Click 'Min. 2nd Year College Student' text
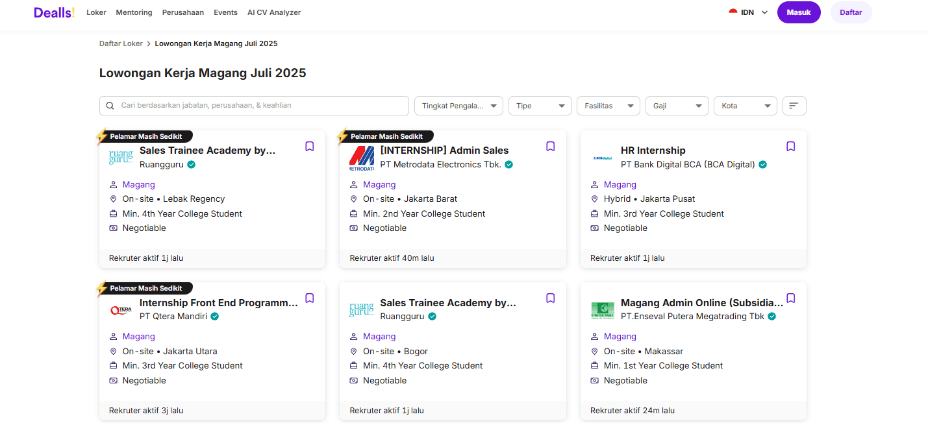The image size is (928, 423). pos(424,214)
